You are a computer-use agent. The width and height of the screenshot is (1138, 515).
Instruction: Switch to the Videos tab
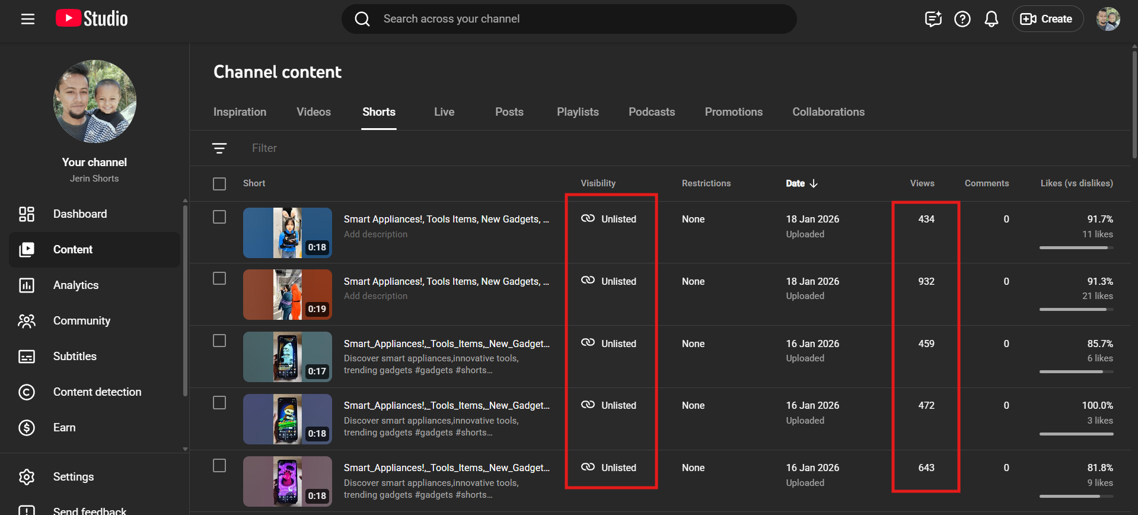click(x=313, y=112)
